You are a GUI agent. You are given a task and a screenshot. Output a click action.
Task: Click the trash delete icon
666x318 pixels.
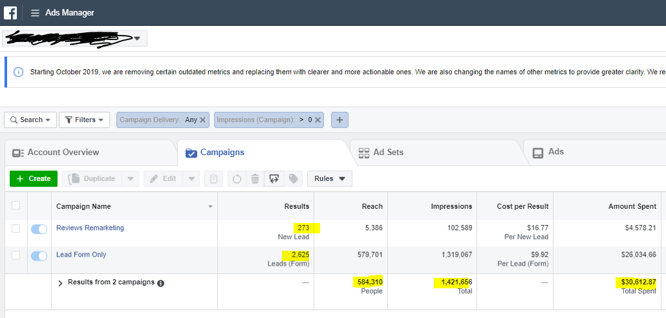point(255,179)
